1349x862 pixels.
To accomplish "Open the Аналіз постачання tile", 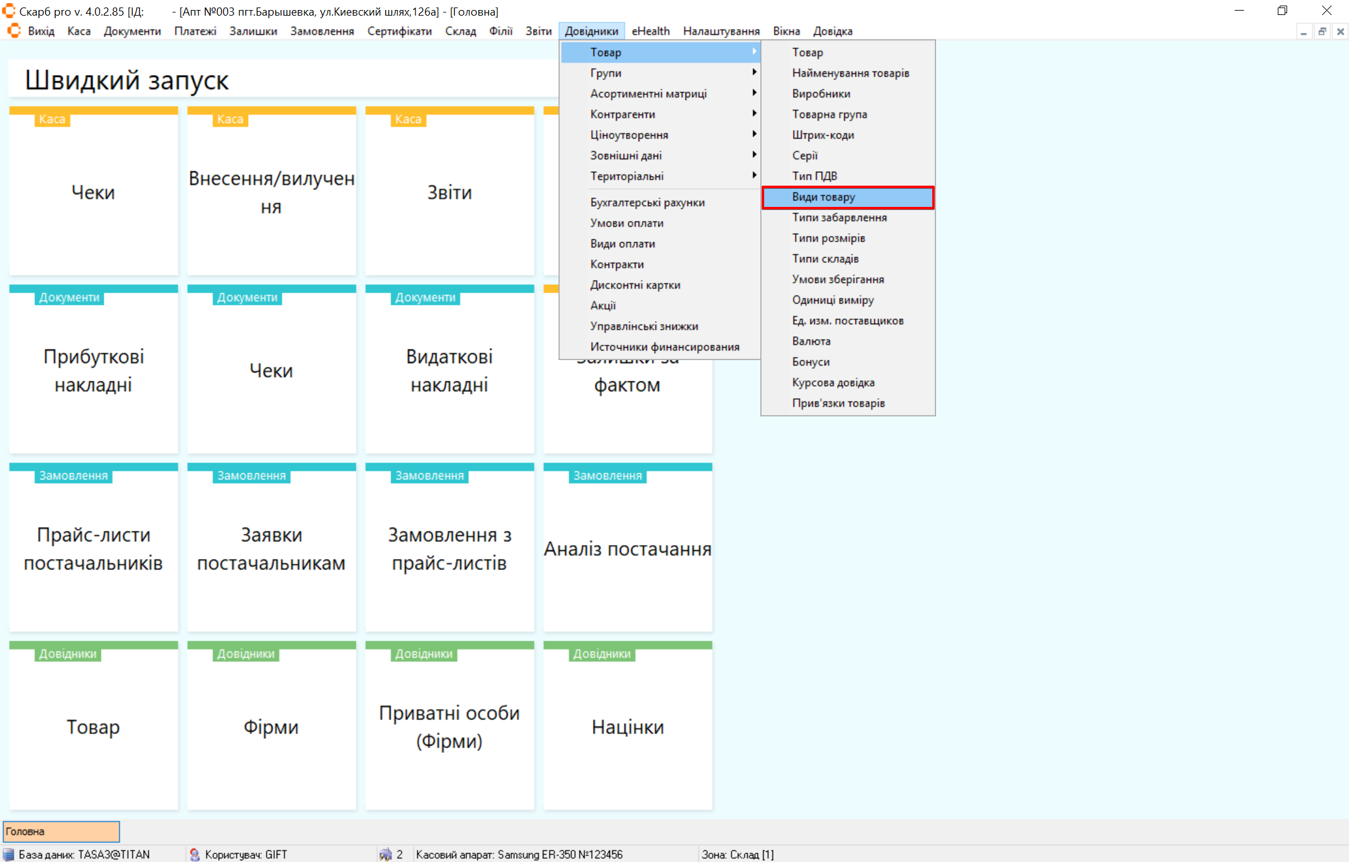I will (627, 548).
